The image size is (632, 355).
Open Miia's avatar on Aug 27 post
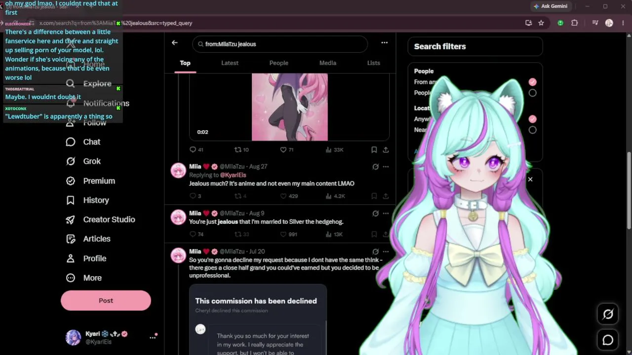pos(178,171)
